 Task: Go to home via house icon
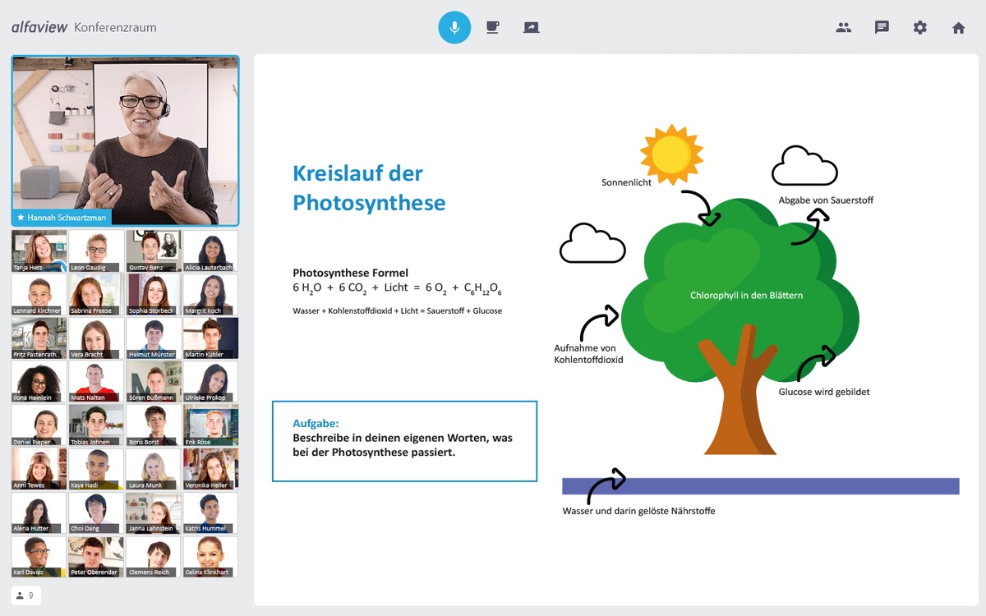[x=958, y=27]
